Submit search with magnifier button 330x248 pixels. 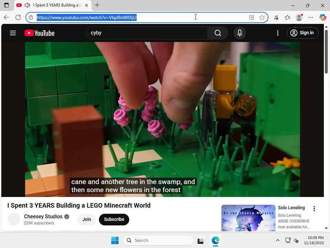tap(218, 33)
